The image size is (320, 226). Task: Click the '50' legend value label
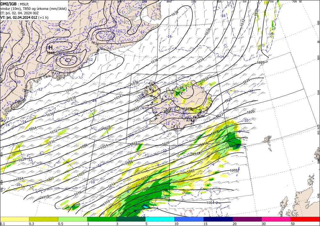pyautogui.click(x=293, y=224)
